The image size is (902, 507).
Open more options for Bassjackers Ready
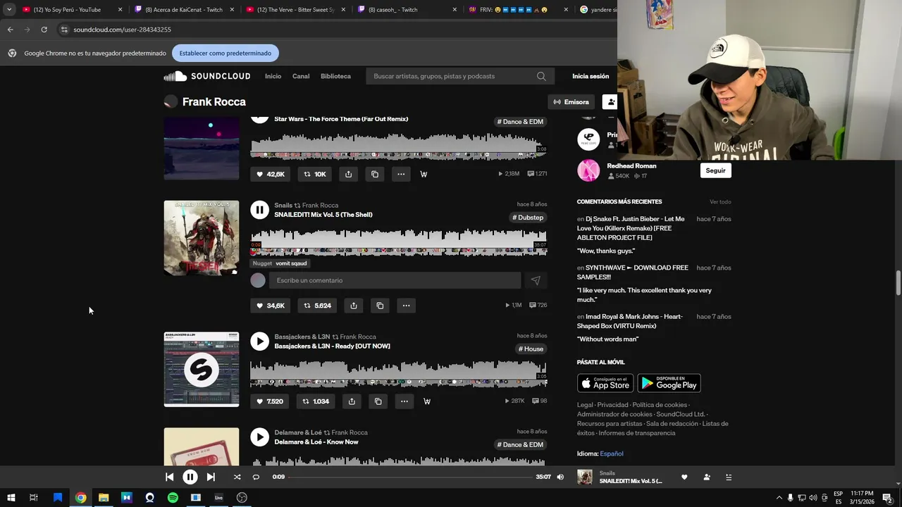(x=404, y=401)
